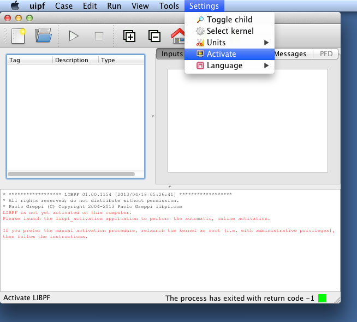Select Toggle child in Settings menu
The width and height of the screenshot is (357, 322).
point(229,20)
